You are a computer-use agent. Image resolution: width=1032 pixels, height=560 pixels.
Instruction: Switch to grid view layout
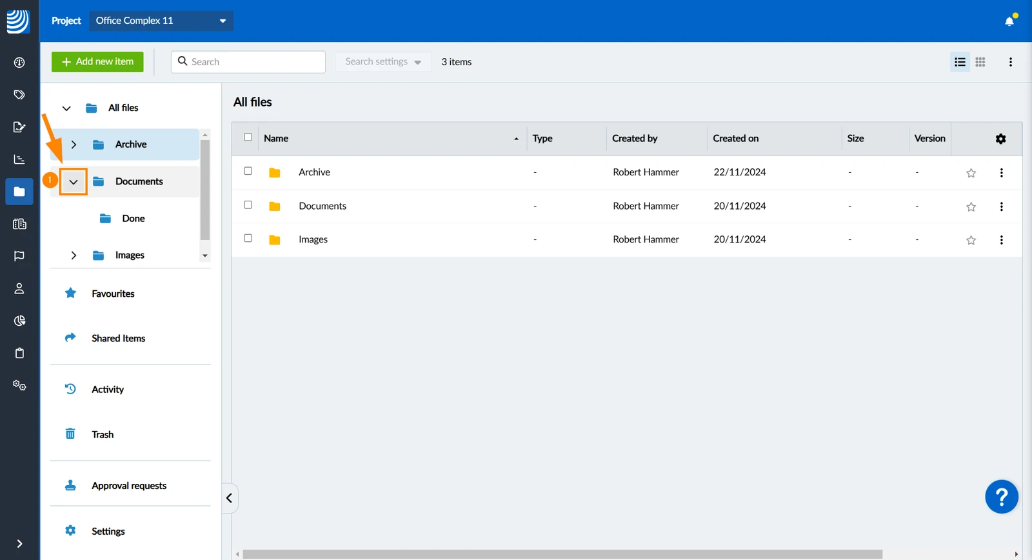tap(980, 62)
